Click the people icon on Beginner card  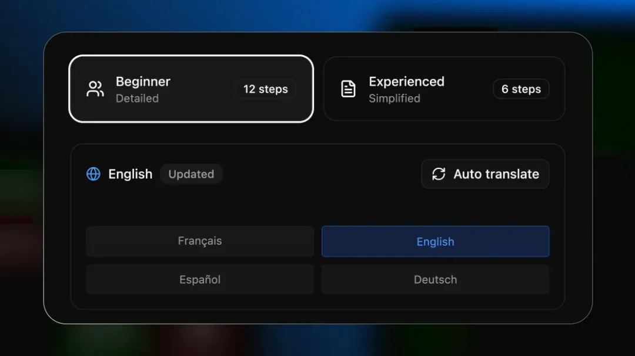coord(95,89)
